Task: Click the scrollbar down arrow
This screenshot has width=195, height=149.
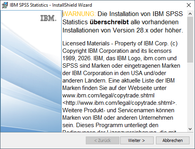Action: (190, 129)
